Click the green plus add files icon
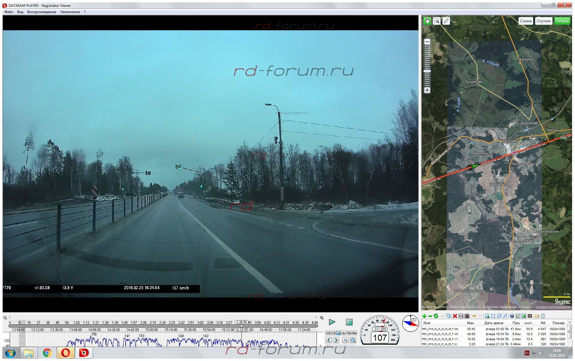Viewport: 575px width, 361px height. 424,316
